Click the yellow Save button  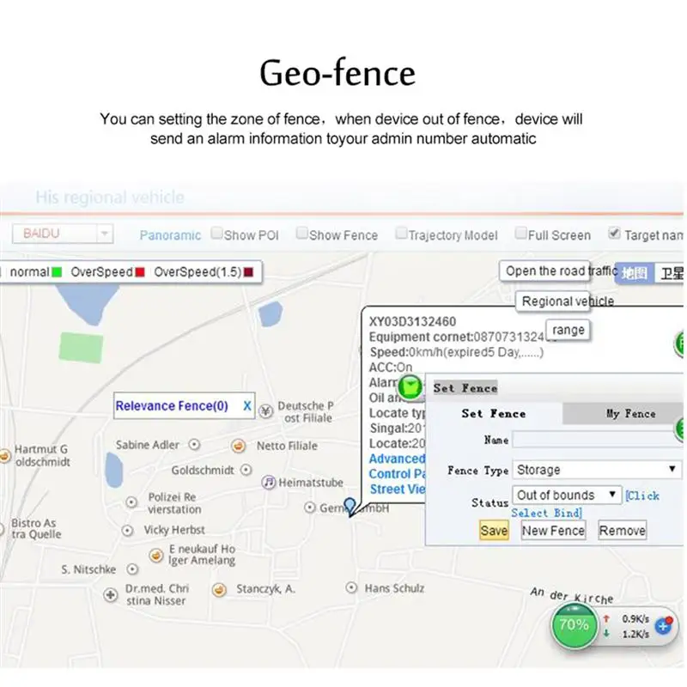(x=495, y=531)
